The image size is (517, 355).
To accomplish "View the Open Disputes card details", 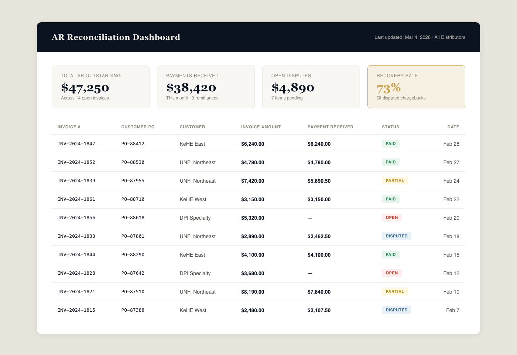I will click(x=311, y=87).
